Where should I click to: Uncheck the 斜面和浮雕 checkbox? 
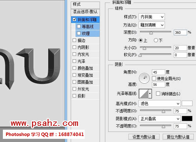[x=75, y=20]
